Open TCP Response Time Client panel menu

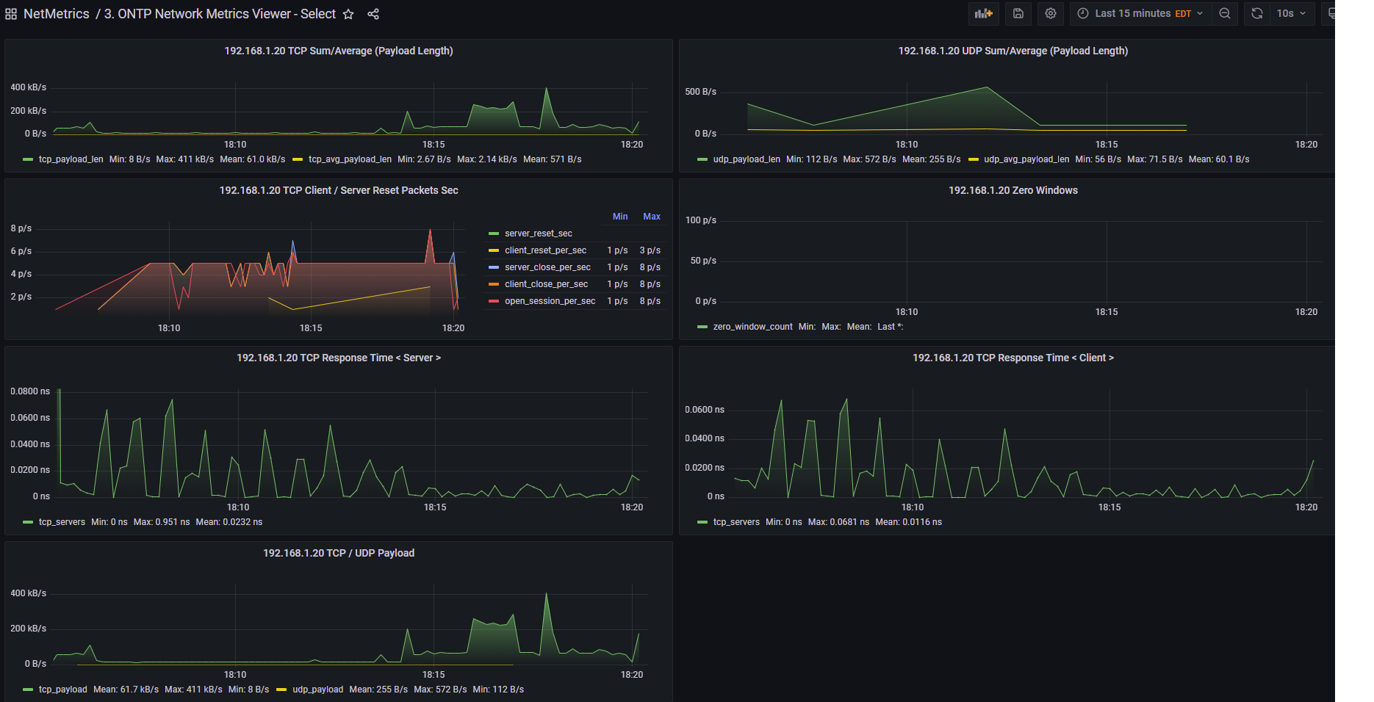1013,358
